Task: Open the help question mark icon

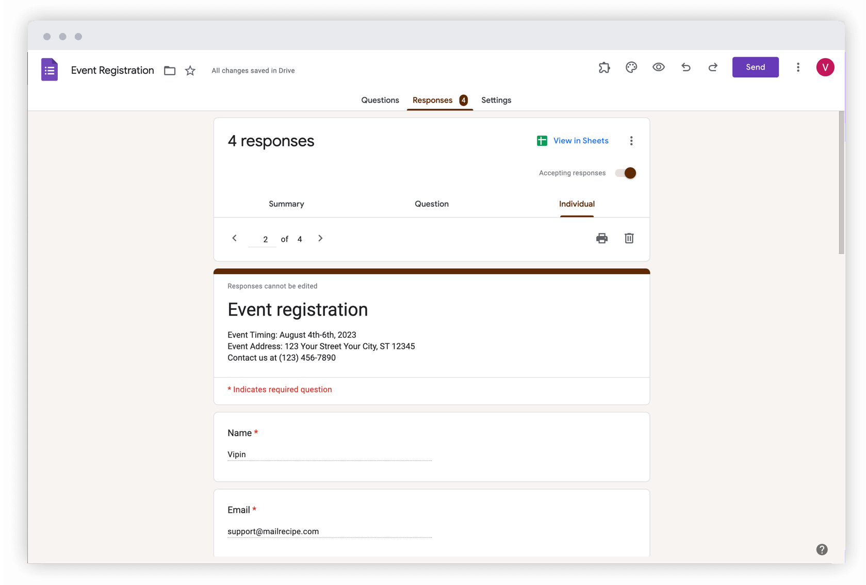Action: pyautogui.click(x=822, y=549)
